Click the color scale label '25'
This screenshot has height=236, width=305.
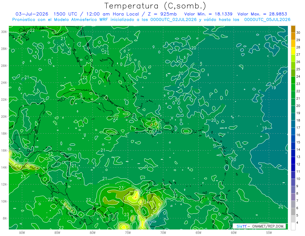point(298,69)
